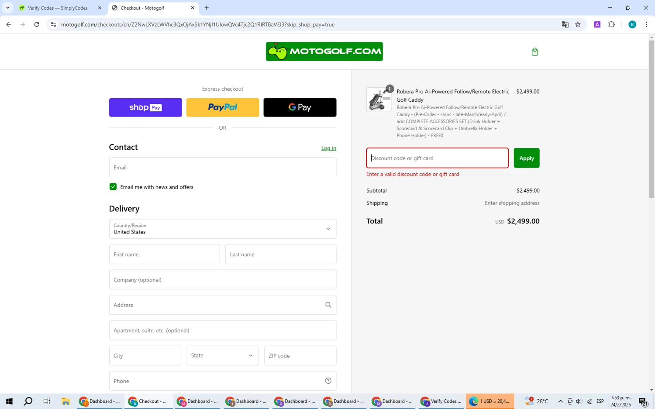Select the Address input field
The image size is (655, 409).
tap(223, 305)
